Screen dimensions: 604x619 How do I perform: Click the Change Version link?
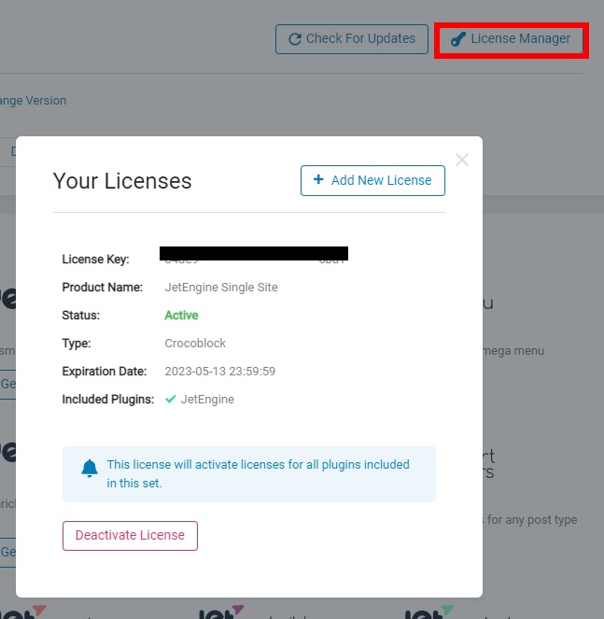pos(34,101)
